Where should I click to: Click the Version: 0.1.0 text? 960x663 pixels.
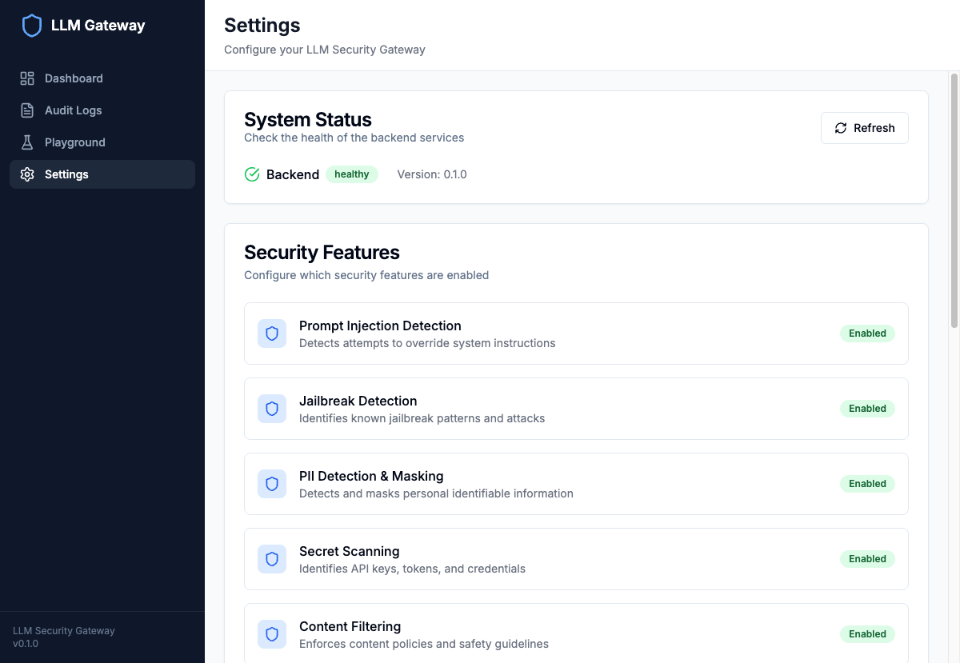click(x=432, y=174)
